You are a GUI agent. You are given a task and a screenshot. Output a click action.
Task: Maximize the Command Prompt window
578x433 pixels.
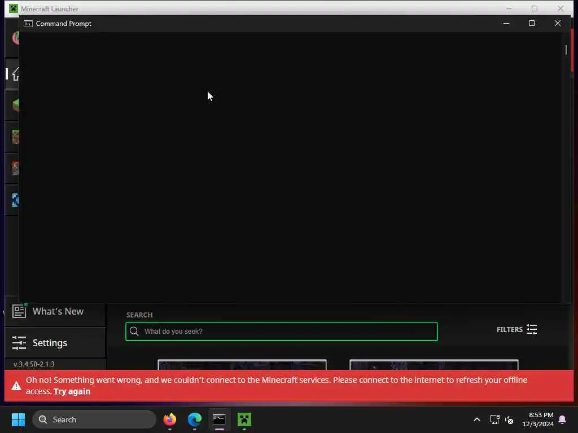click(x=532, y=23)
